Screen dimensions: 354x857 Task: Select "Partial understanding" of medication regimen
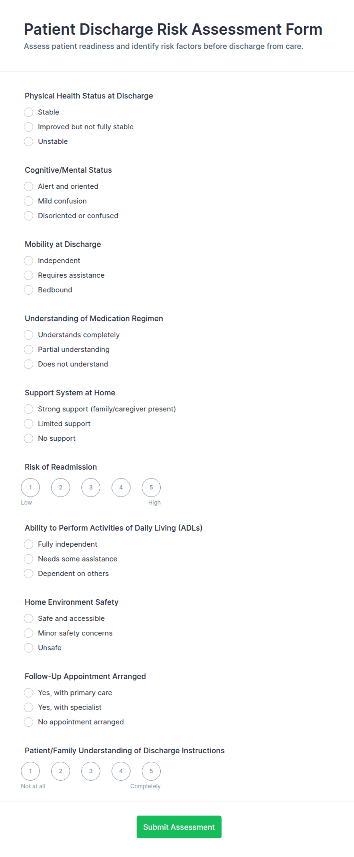pos(29,350)
